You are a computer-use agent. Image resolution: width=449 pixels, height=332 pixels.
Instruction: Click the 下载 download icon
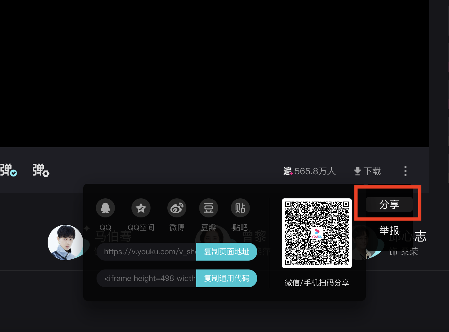(358, 171)
